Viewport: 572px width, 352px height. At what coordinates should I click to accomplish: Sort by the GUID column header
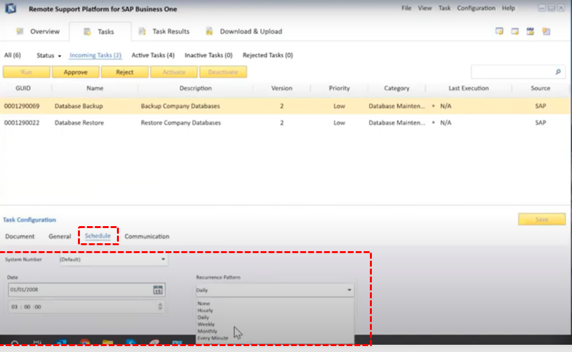(23, 88)
